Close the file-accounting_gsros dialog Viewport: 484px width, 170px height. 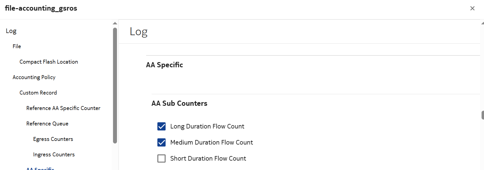[472, 8]
